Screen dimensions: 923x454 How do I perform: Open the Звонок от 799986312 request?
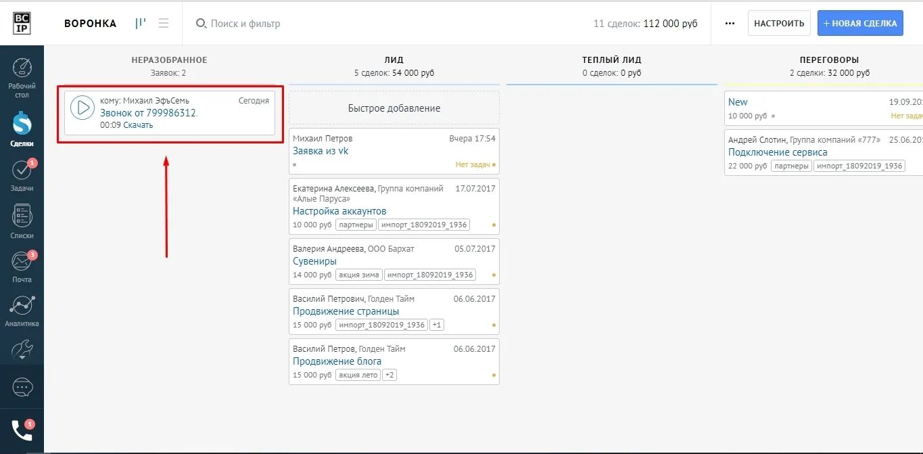pyautogui.click(x=149, y=113)
